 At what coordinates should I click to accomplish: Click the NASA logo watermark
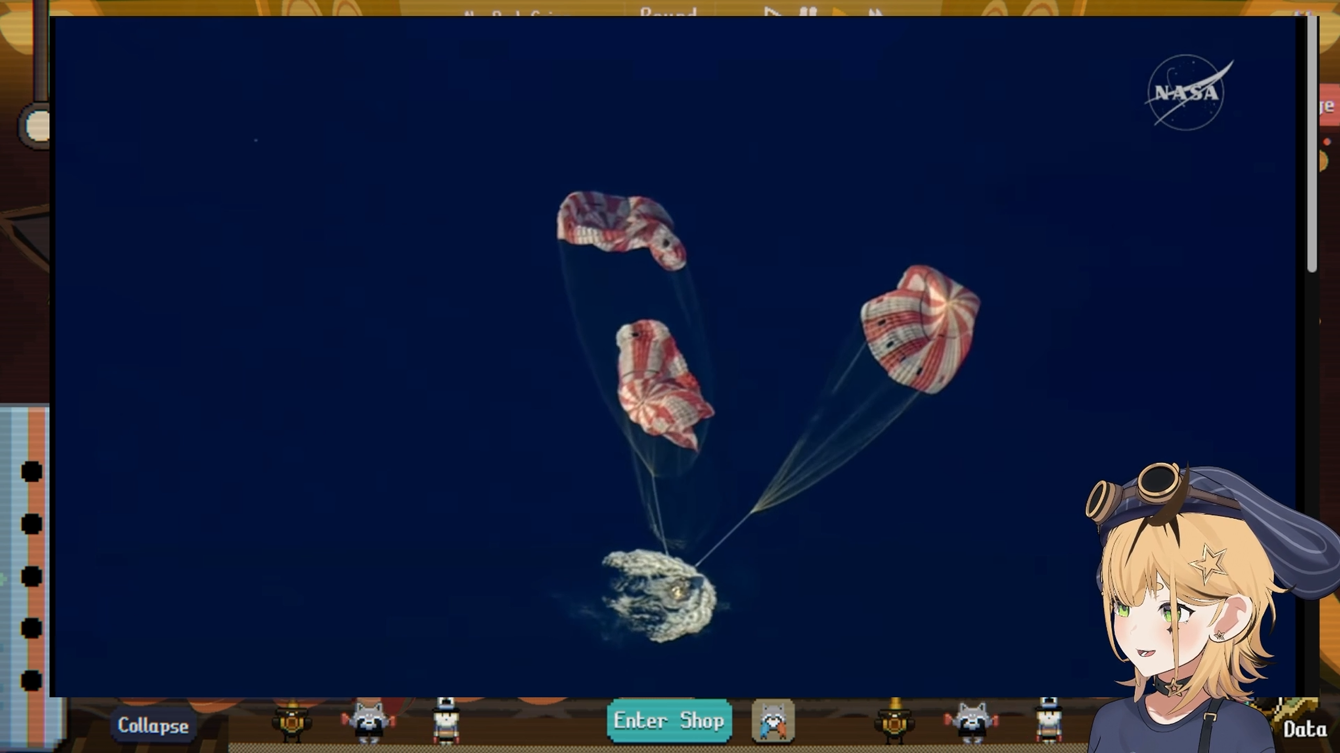[1187, 93]
